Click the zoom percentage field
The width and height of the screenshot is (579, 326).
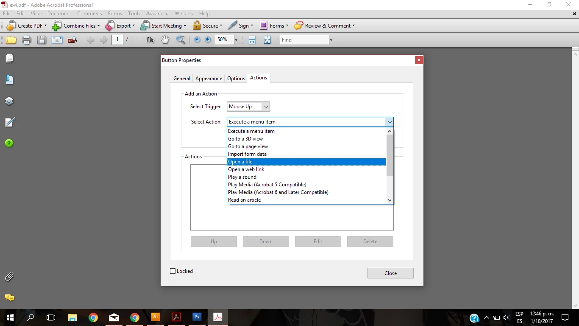point(224,39)
